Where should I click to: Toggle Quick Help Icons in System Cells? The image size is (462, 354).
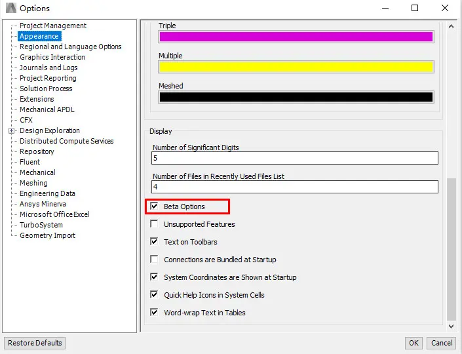click(154, 295)
